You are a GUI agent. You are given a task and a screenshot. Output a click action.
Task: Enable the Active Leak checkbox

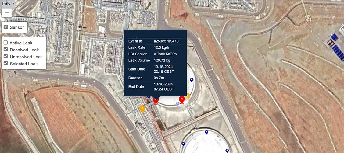click(x=6, y=43)
